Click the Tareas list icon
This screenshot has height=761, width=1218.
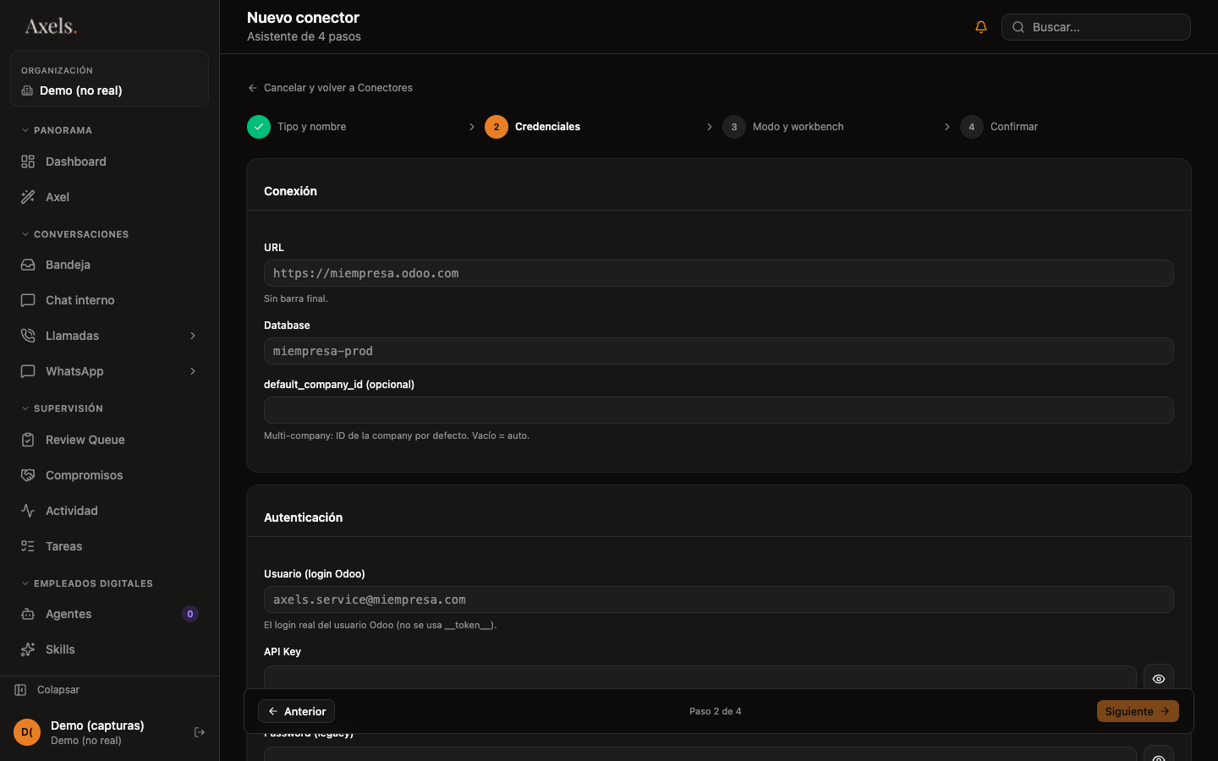(28, 546)
